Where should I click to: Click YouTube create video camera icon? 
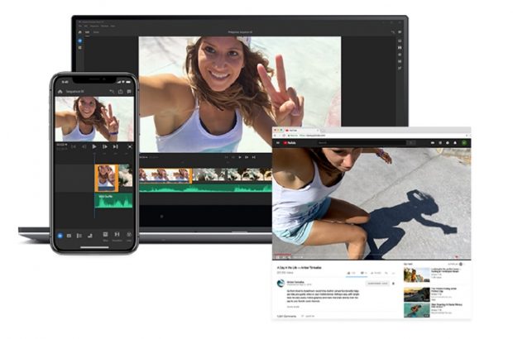pyautogui.click(x=433, y=143)
